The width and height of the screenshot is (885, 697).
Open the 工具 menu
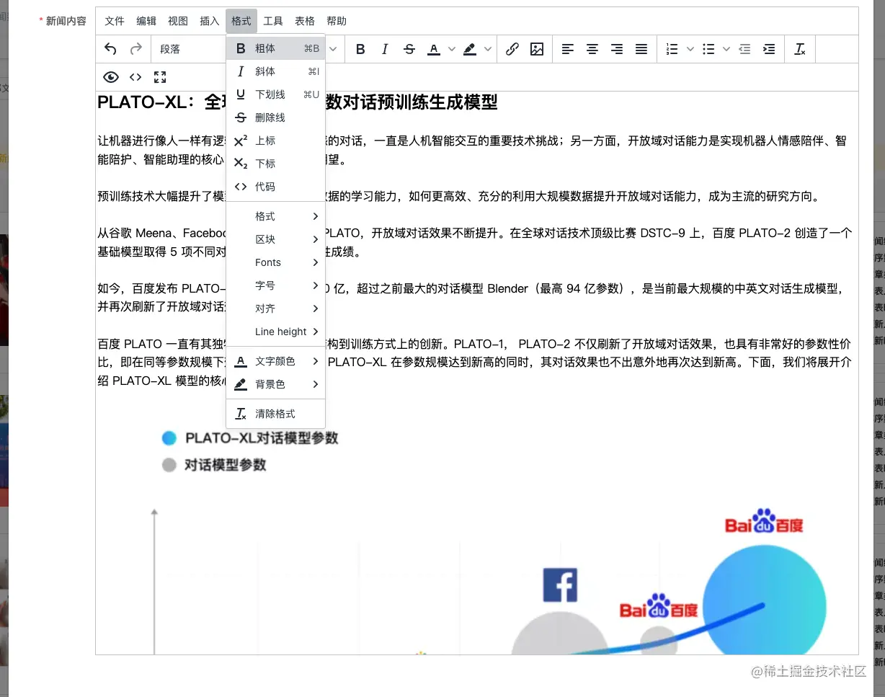(273, 21)
